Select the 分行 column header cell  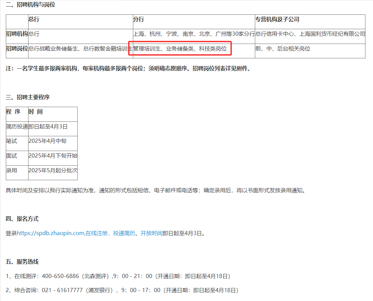pyautogui.click(x=138, y=20)
